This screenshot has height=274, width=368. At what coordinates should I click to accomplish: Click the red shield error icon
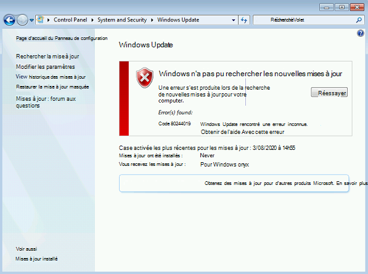pos(145,77)
